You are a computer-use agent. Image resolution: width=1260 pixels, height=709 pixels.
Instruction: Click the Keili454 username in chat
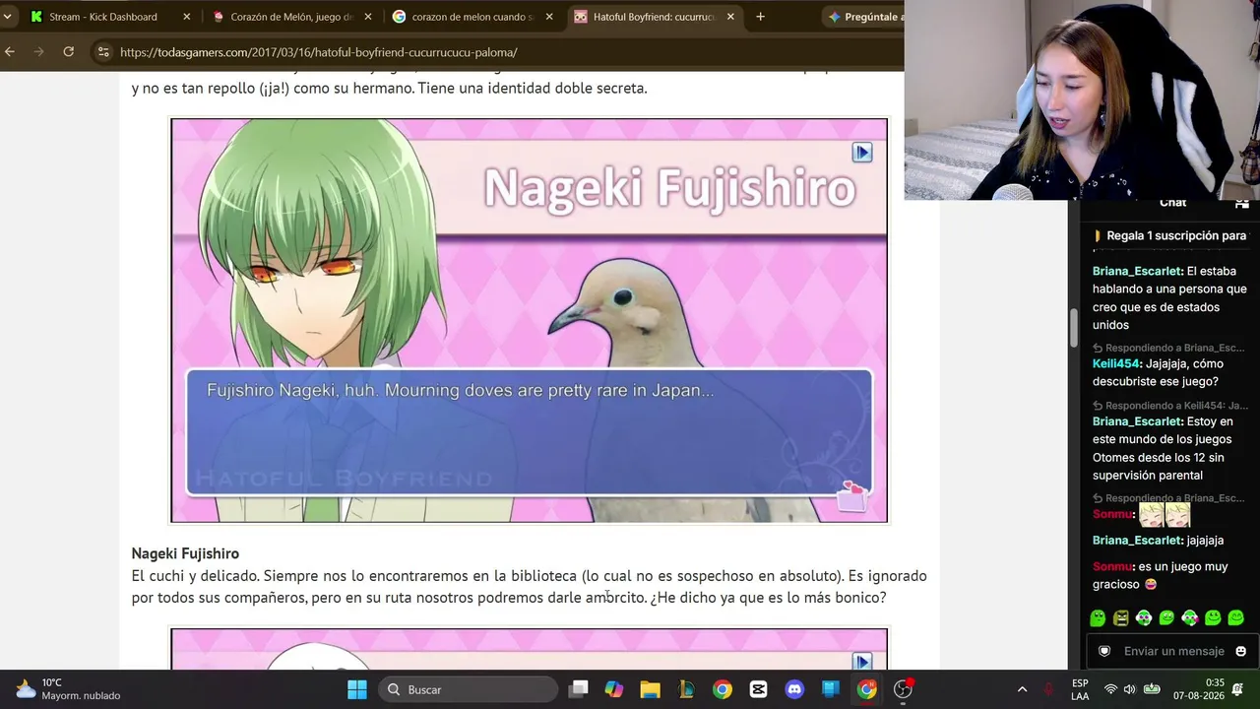point(1116,363)
